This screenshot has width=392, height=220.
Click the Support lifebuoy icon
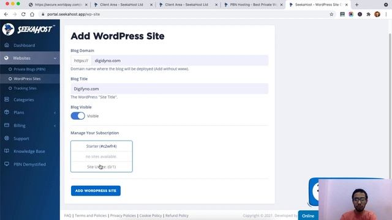tap(7, 138)
